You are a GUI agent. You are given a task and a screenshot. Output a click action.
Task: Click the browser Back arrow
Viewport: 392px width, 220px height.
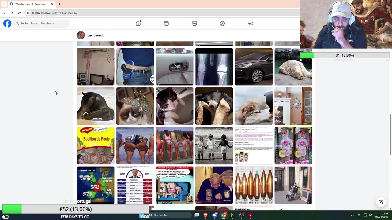[x=4, y=13]
